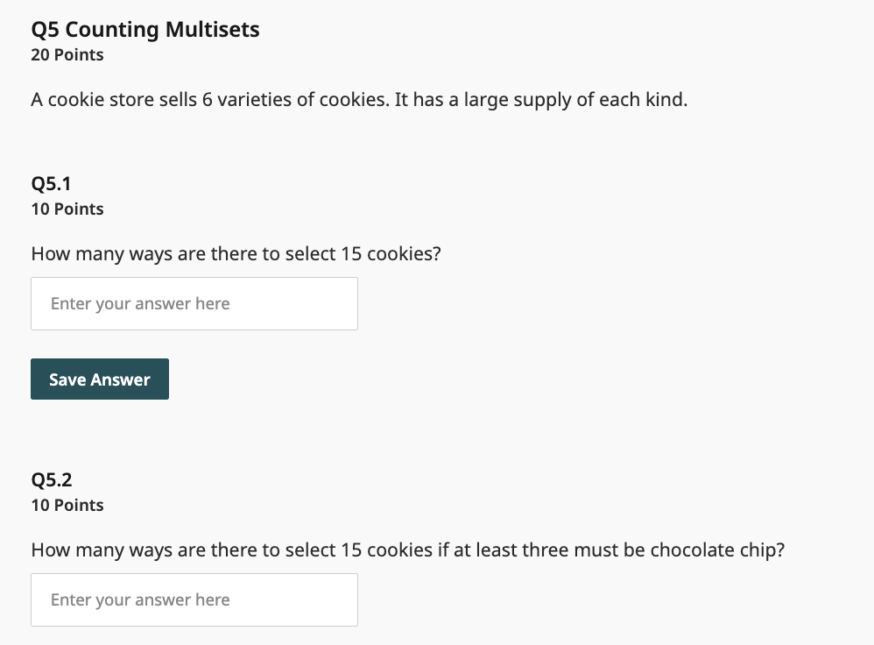Click the word varieties in the description
Viewport: 874px width, 645px height.
click(254, 100)
